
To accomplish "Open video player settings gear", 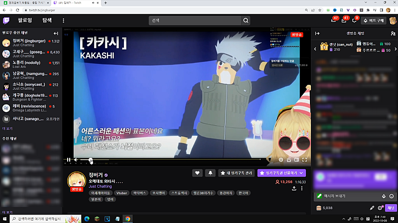I will pos(281,160).
